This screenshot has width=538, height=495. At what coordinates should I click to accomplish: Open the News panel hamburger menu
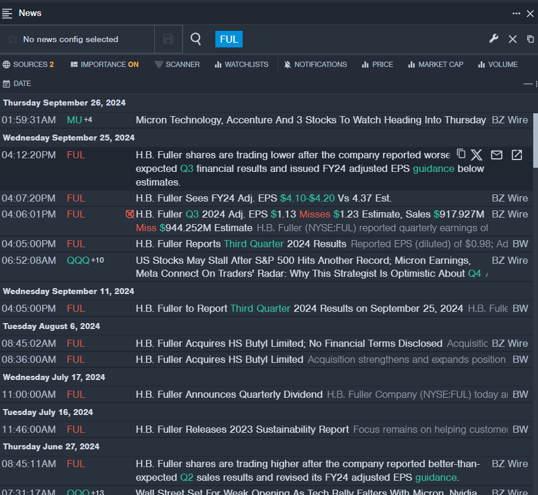click(7, 13)
